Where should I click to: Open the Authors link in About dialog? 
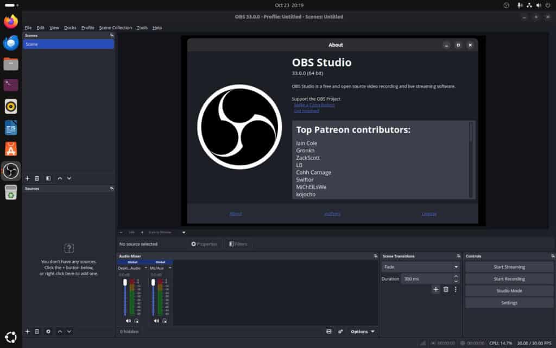(332, 214)
